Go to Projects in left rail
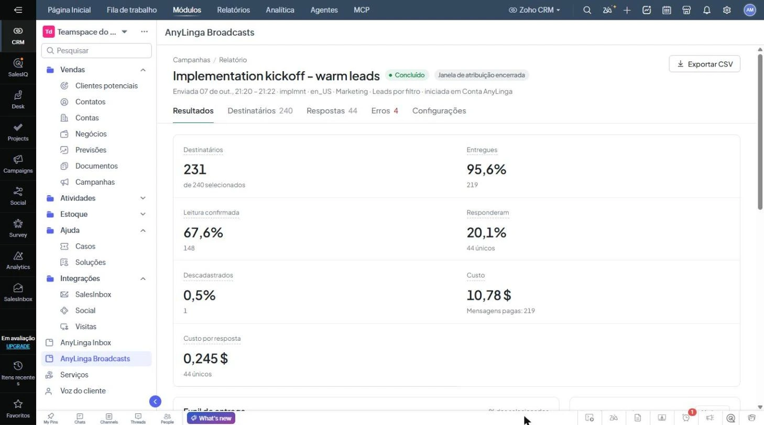This screenshot has width=764, height=425. tap(18, 131)
